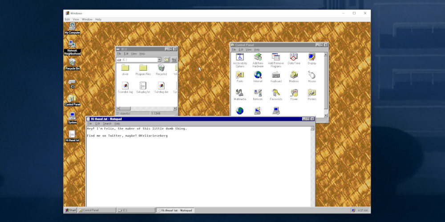Viewport: 445px width, 222px height.
Task: Click Up One Level button in C: window
Action: pyautogui.click(x=166, y=60)
